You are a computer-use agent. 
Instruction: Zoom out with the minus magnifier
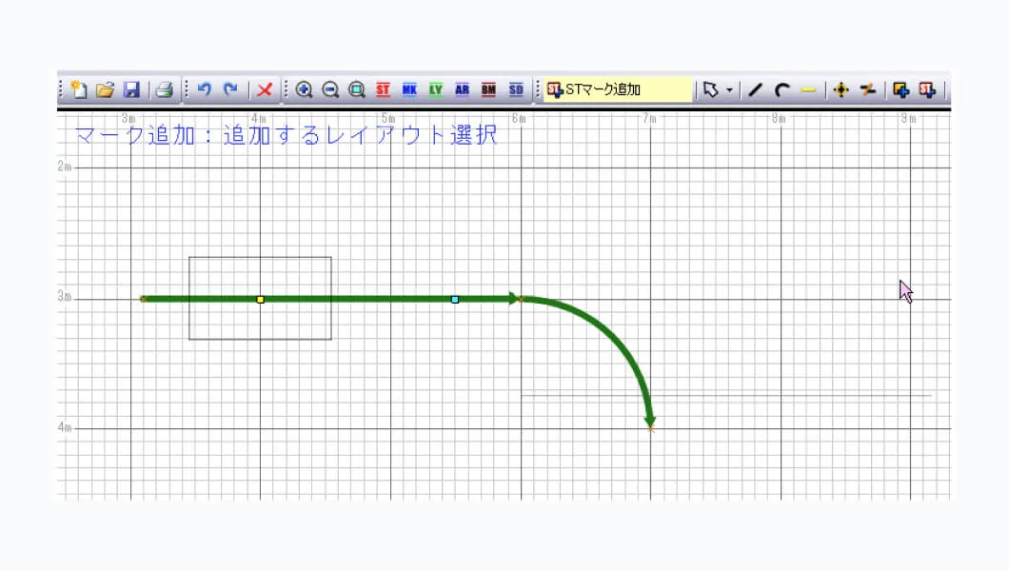click(x=330, y=90)
